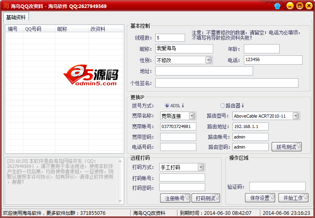This screenshot has height=218, width=315.
Task: Click the 注意 notice text about 电话
Action: (x=246, y=35)
